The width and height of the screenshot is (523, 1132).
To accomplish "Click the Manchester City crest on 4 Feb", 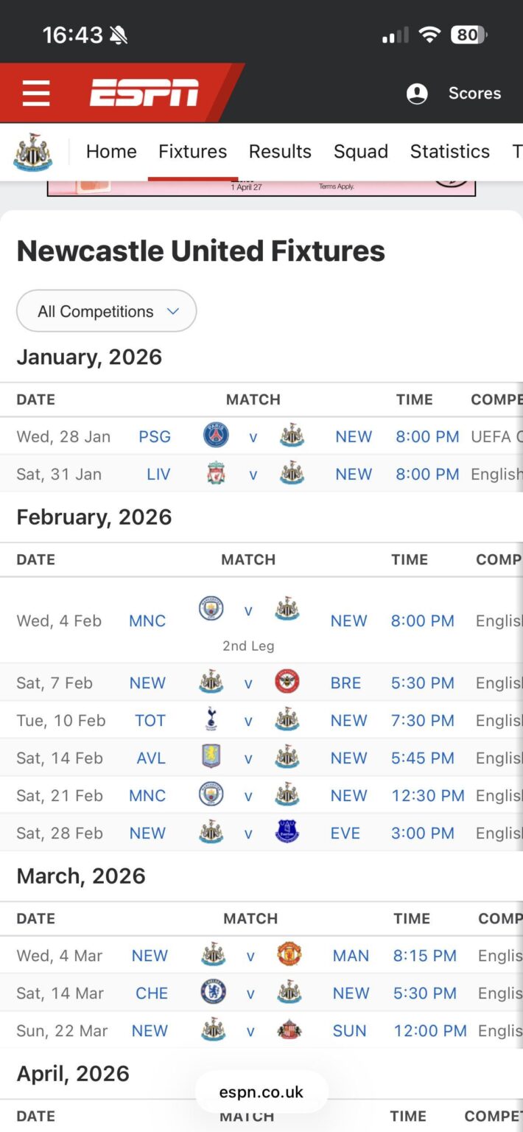I will [209, 609].
